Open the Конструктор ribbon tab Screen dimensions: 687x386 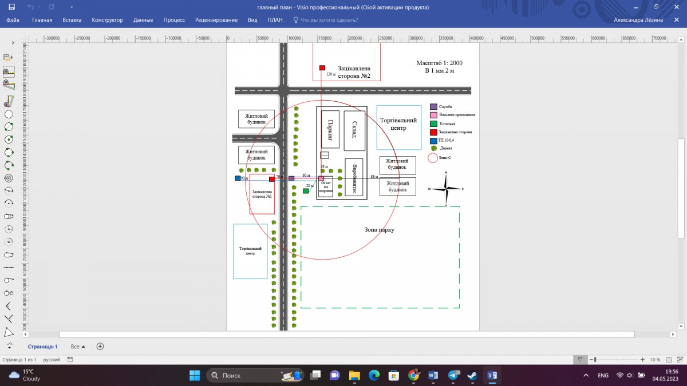(107, 20)
